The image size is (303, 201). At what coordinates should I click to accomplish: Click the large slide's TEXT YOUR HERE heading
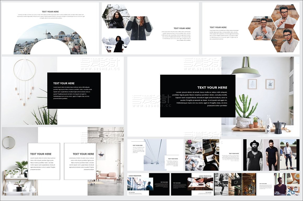(x=212, y=87)
